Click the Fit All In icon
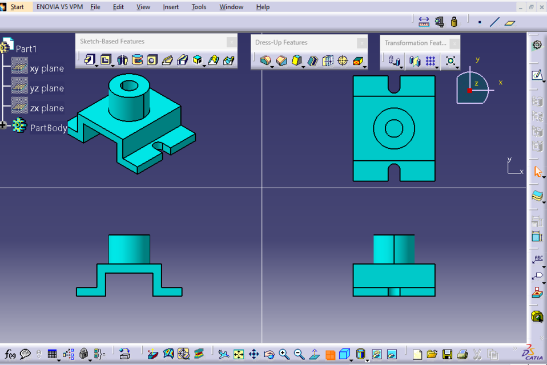Image resolution: width=547 pixels, height=365 pixels. (238, 354)
